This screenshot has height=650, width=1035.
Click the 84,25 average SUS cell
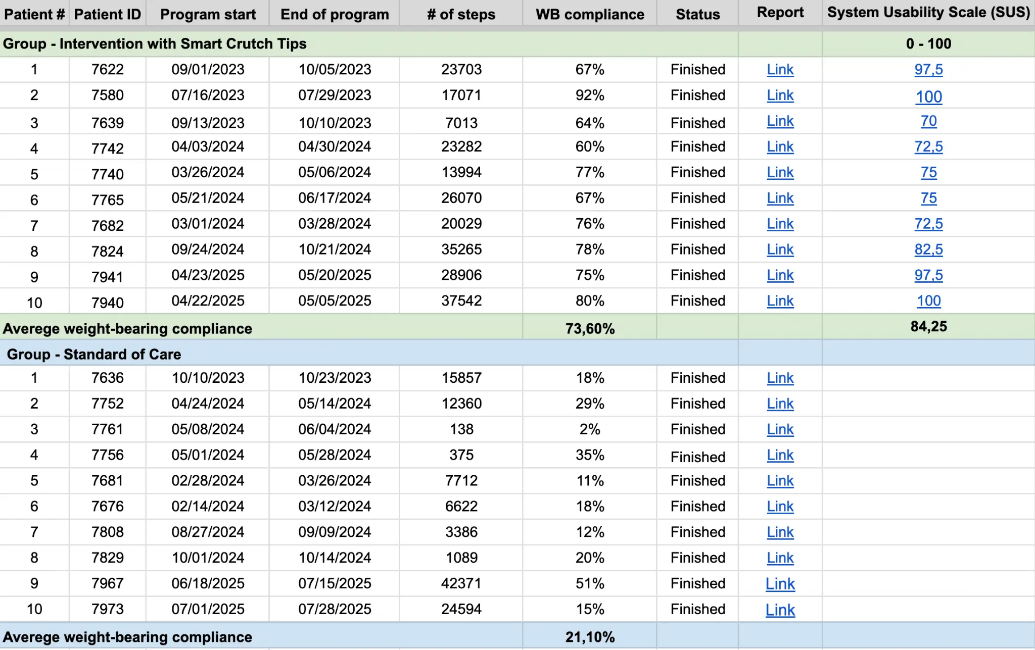click(x=928, y=327)
